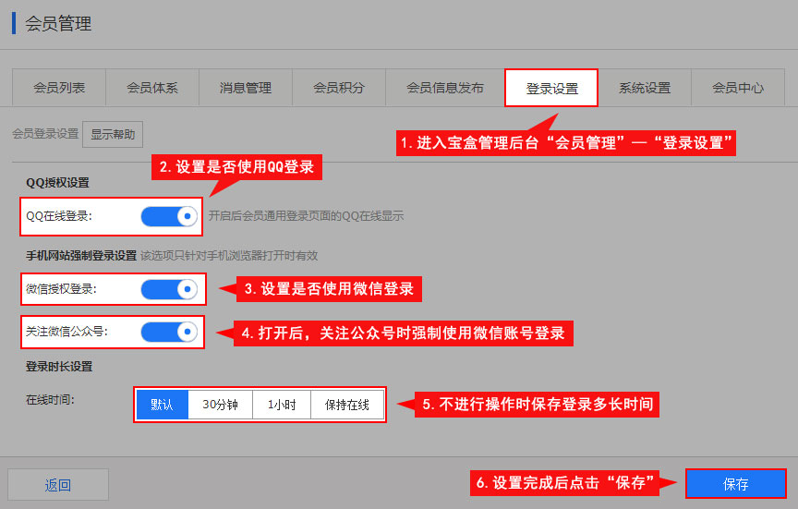Click the QQ授权设置 section heading
Viewport: 798px width, 509px height.
point(57,182)
